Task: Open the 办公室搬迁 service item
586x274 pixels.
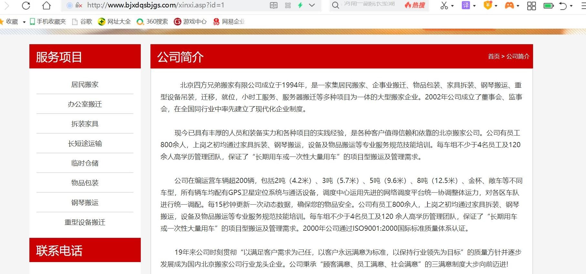Action: point(85,104)
